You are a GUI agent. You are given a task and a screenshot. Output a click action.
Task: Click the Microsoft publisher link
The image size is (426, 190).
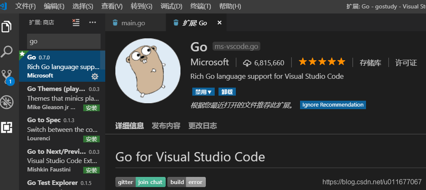click(x=210, y=62)
